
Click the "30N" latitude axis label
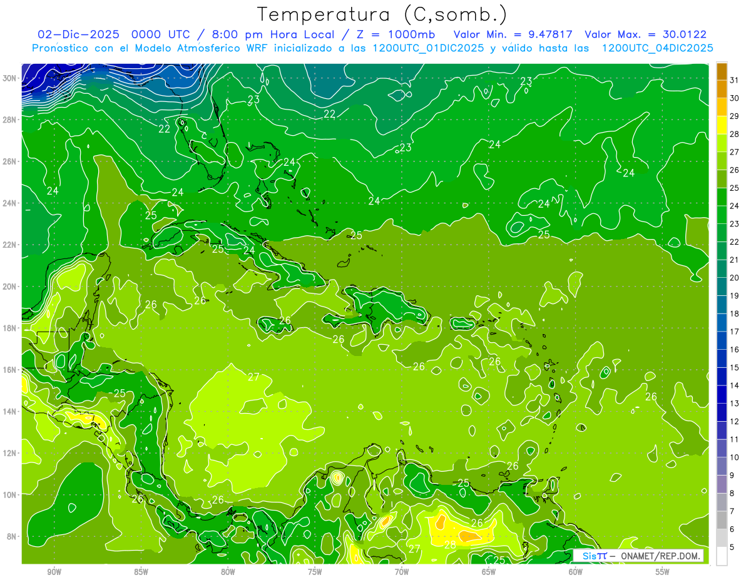10,78
